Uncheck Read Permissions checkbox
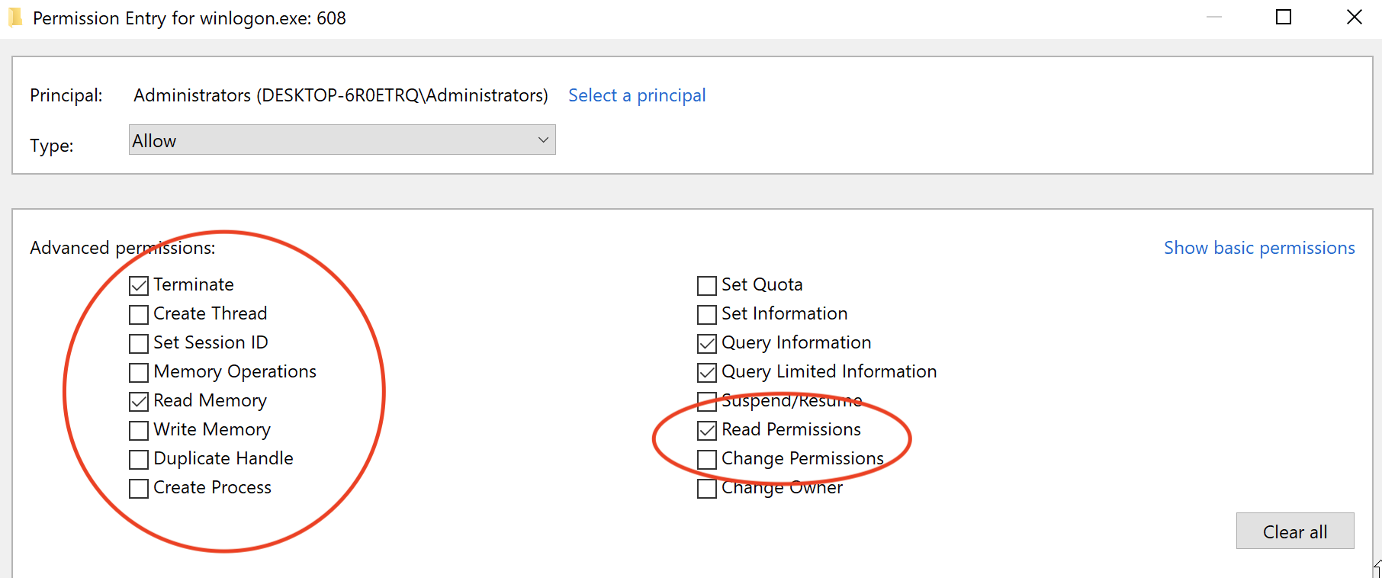Viewport: 1382px width, 578px height. click(707, 431)
